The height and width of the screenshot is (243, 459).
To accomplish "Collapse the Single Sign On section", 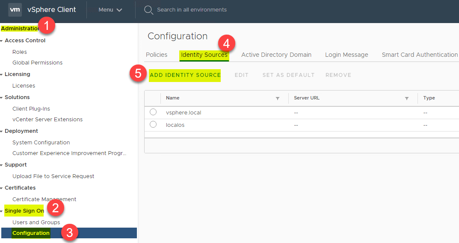I will pyautogui.click(x=1, y=211).
